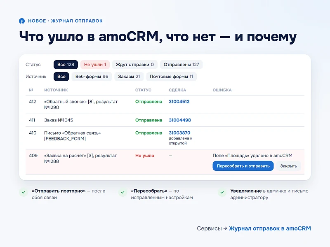330x247 pixels.
Task: Click the Статус filter label
Action: 33,65
